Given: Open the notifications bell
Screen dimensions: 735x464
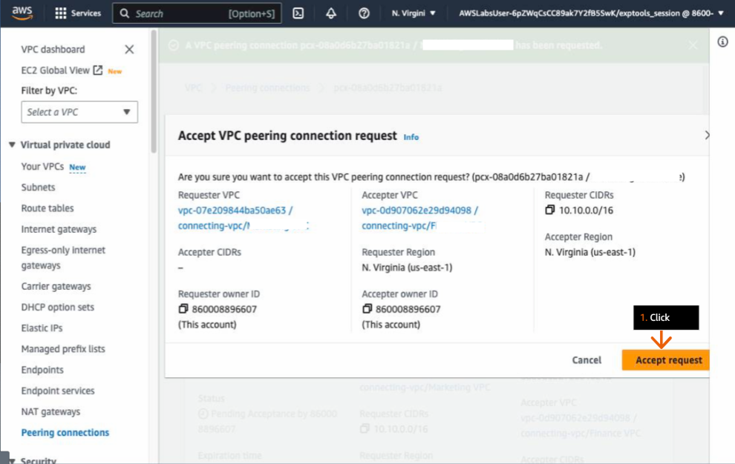Looking at the screenshot, I should coord(331,13).
